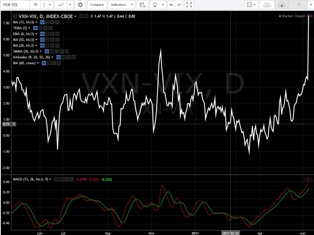Viewport: 314px width, 235px height.
Task: Click the layout name labeled 1
Action: click(299, 5)
